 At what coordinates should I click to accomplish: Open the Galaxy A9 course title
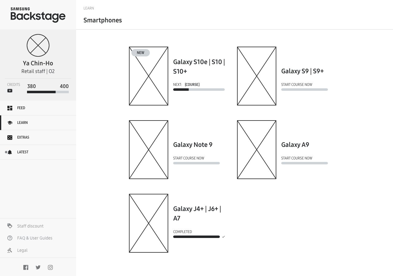[x=295, y=145]
